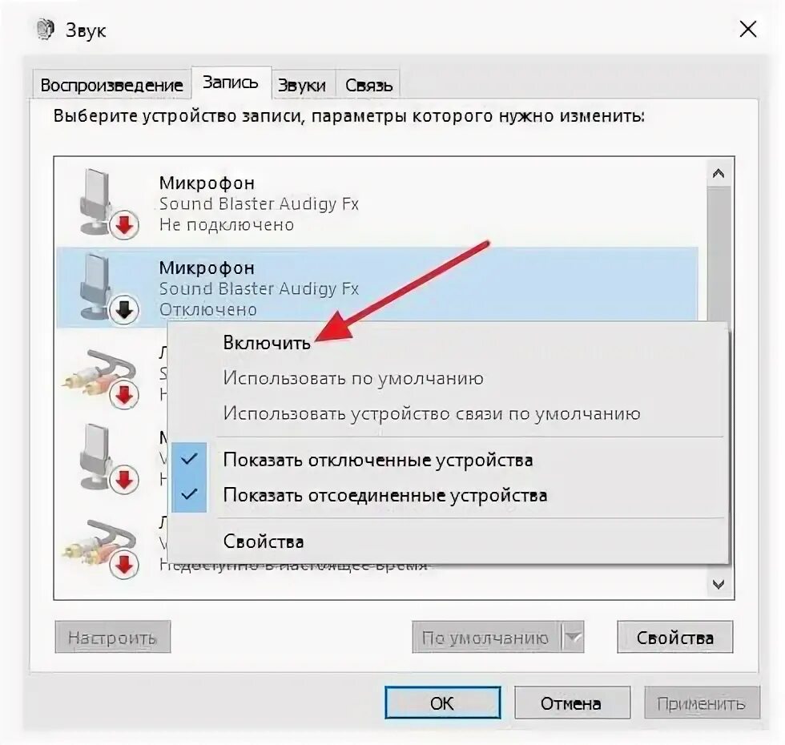Confirm with the OK button
Viewport: 785px width, 745px height.
point(442,703)
